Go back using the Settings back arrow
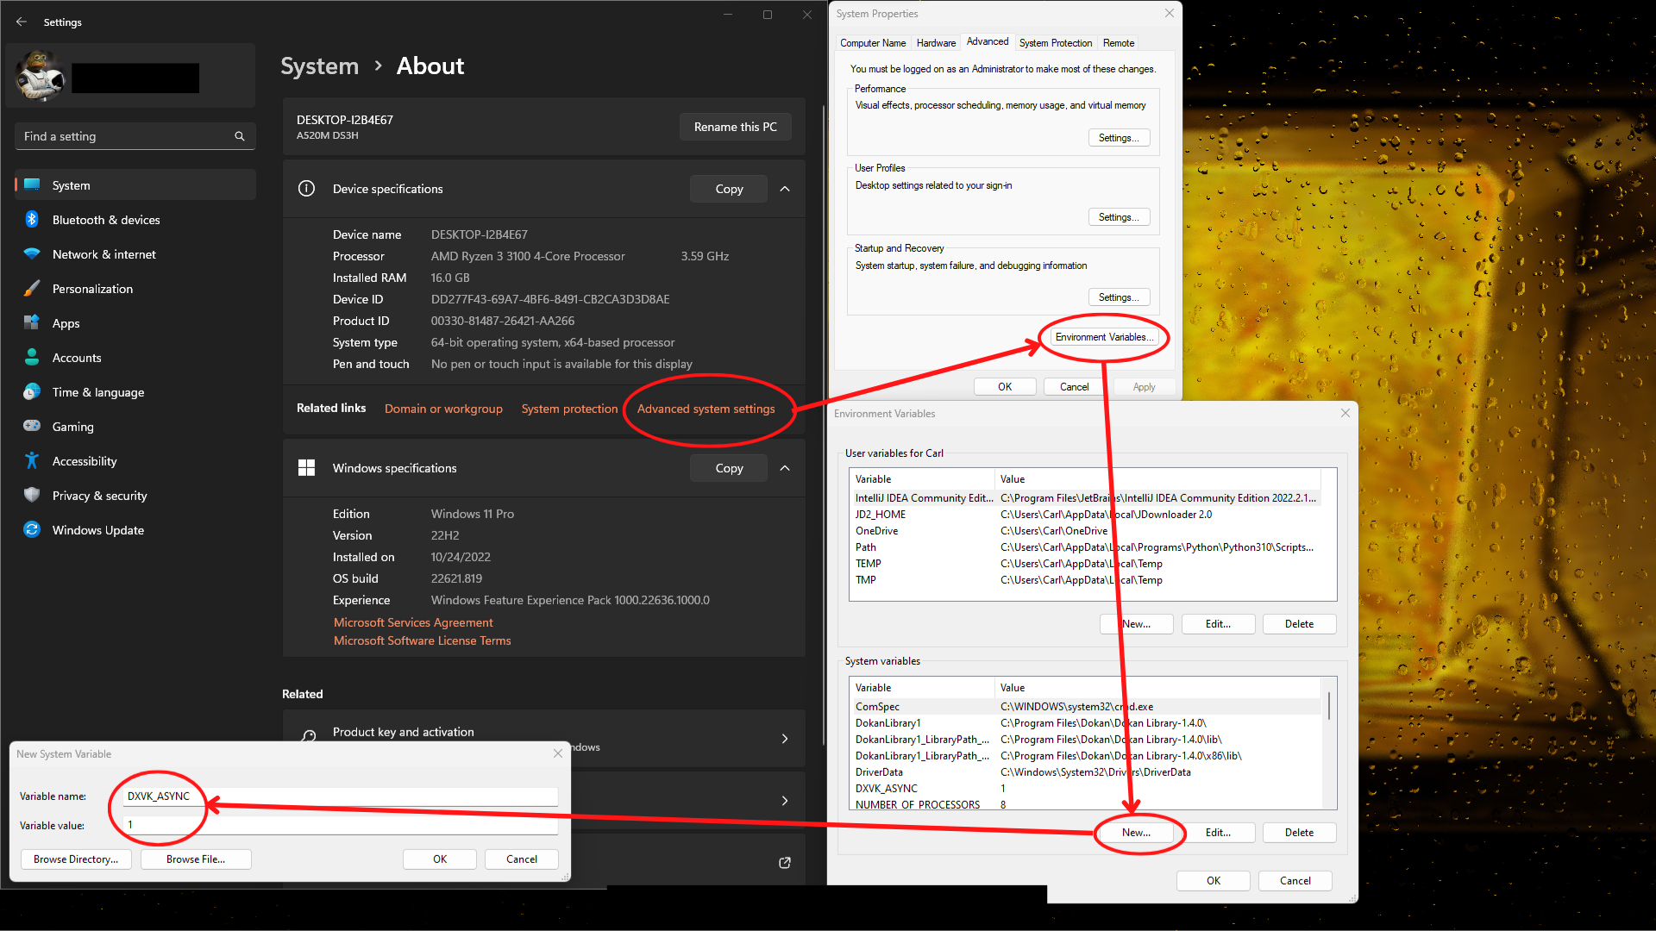The height and width of the screenshot is (931, 1656). coord(22,22)
